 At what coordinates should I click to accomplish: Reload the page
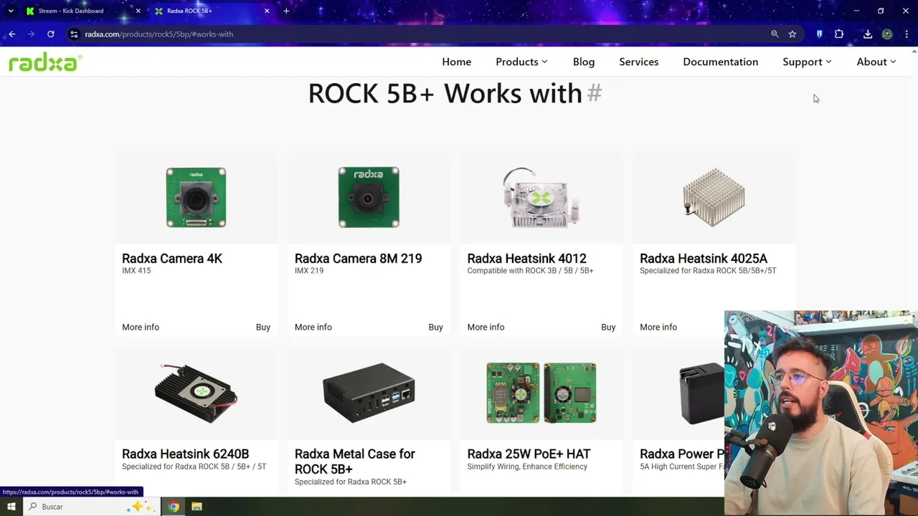51,34
